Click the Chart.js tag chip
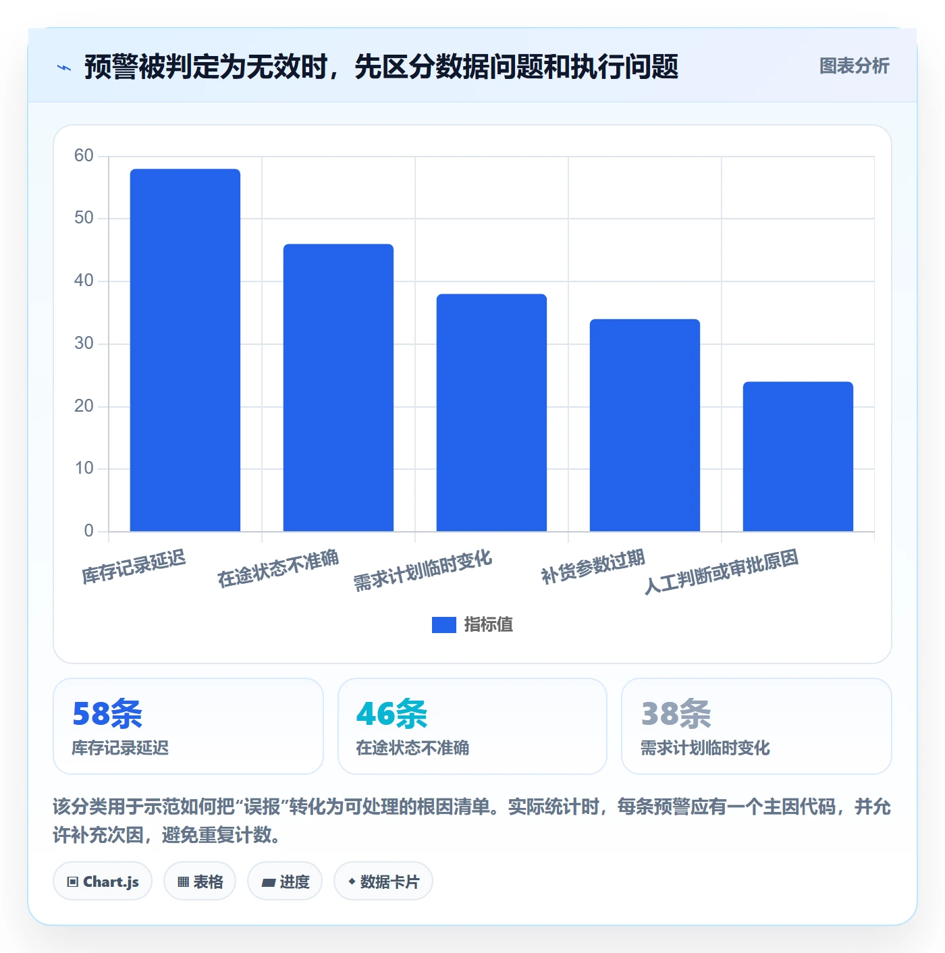 [x=103, y=881]
